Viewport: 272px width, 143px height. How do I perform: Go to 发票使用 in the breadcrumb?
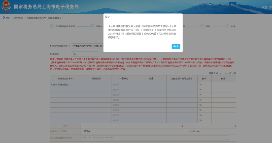pyautogui.click(x=18, y=18)
